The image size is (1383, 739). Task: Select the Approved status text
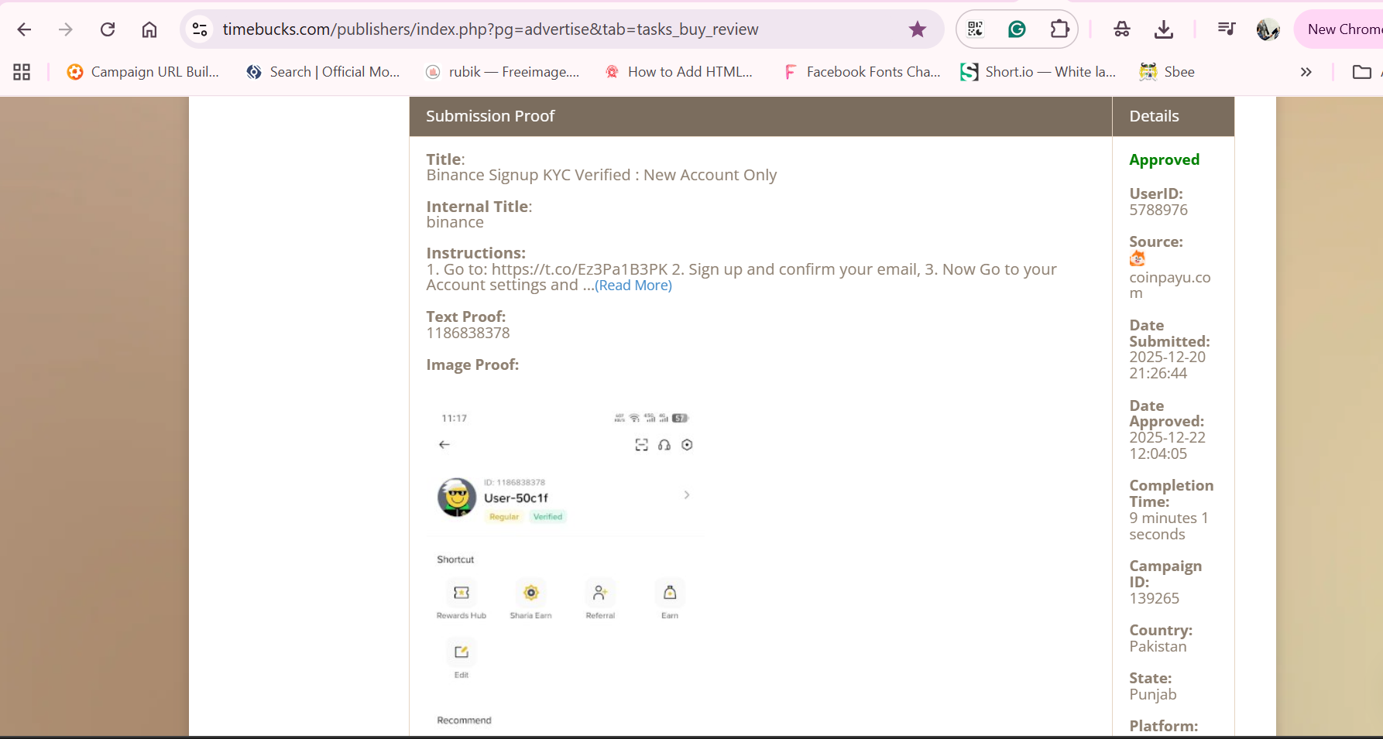point(1164,159)
